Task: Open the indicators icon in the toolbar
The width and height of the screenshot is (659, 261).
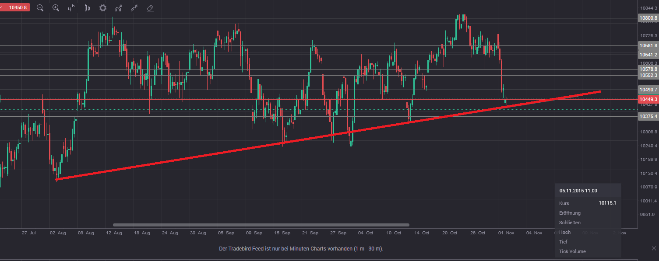Action: click(x=118, y=8)
